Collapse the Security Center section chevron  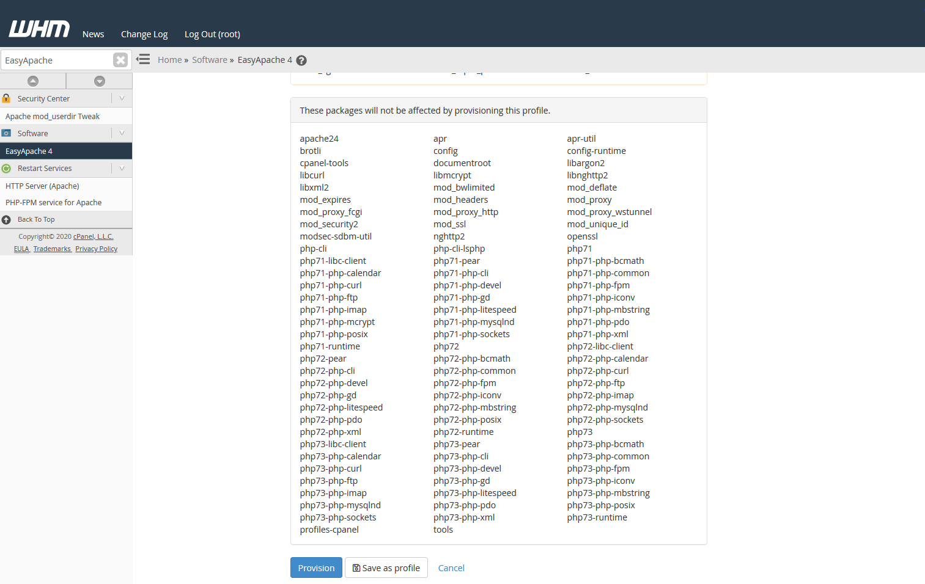coord(122,98)
